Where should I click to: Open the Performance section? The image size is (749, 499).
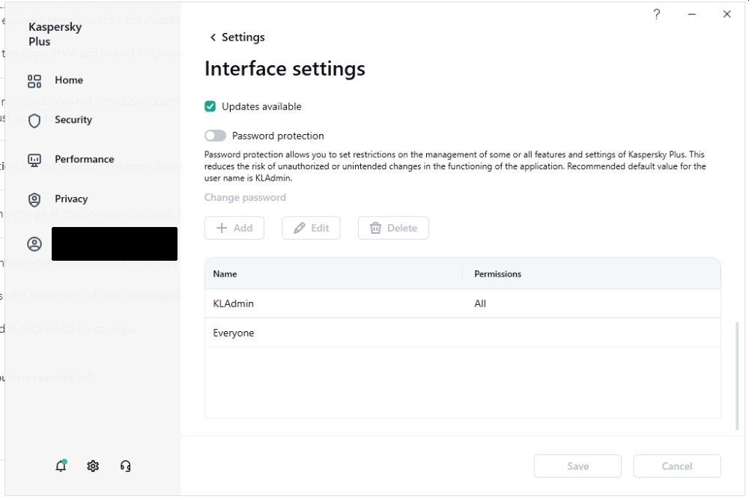(84, 159)
